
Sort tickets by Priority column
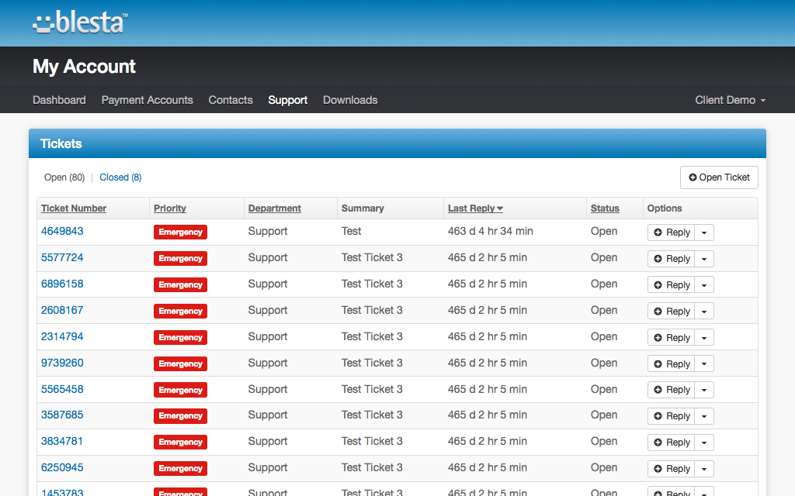click(x=170, y=208)
